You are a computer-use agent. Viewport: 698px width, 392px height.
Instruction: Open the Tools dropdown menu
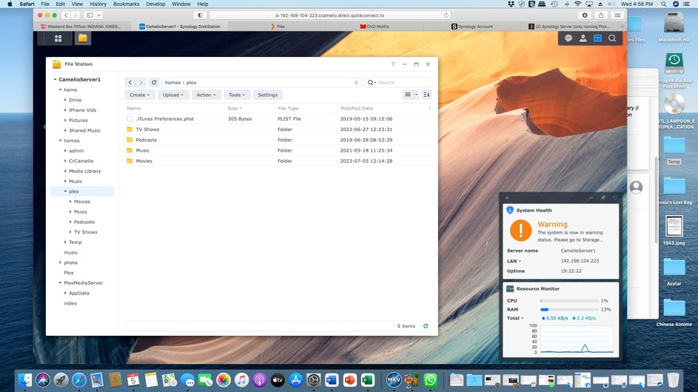(x=236, y=95)
